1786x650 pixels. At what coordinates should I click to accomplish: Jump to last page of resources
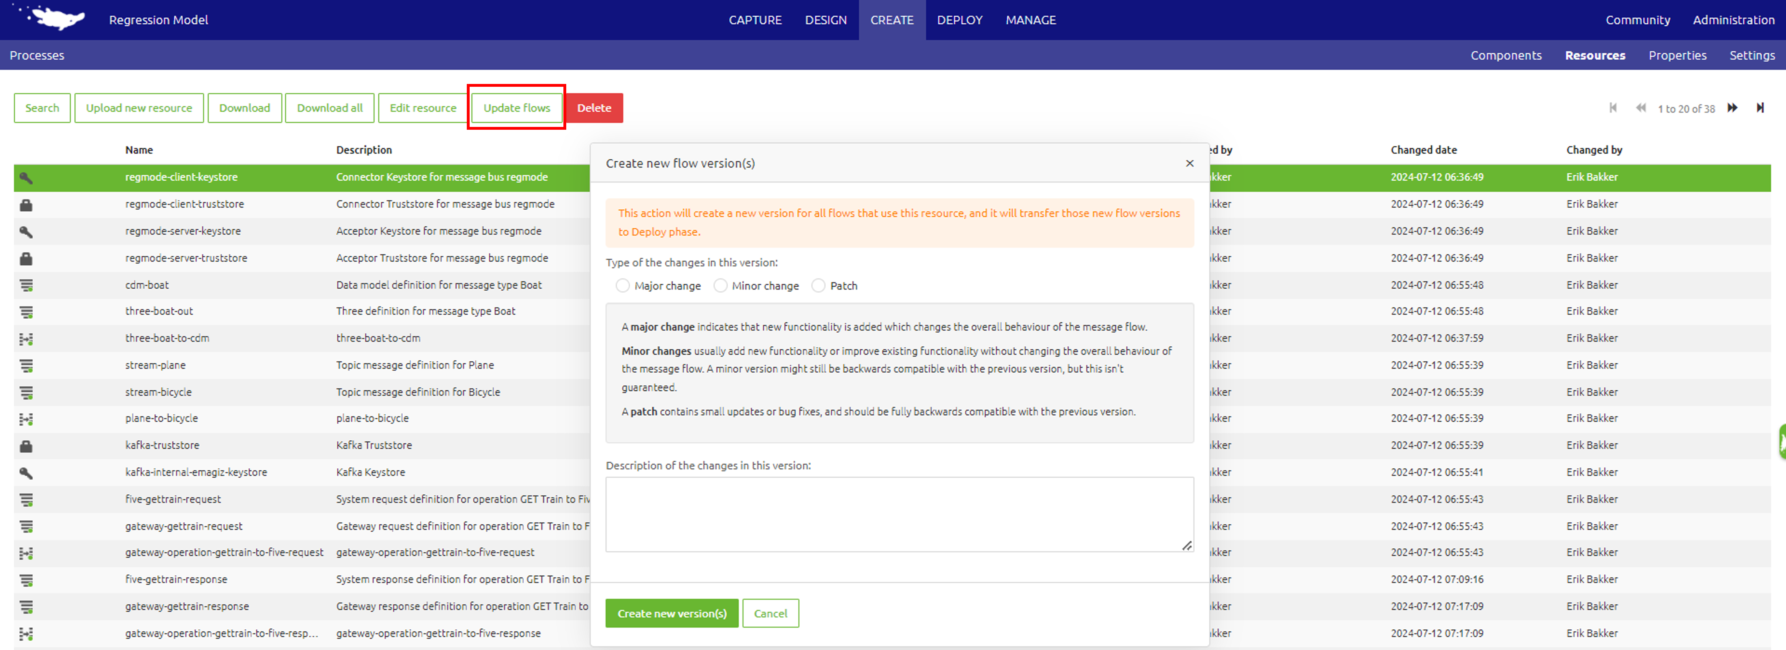tap(1759, 108)
